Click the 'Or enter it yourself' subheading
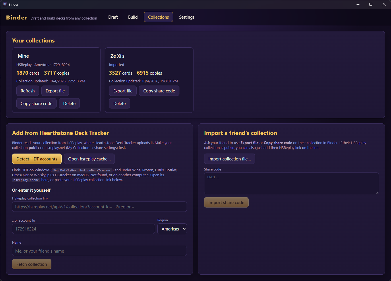This screenshot has width=391, height=281. click(x=31, y=190)
